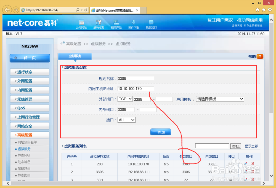Click the 高级配置 breadcrumb text
This screenshot has width=276, height=188.
[74, 44]
